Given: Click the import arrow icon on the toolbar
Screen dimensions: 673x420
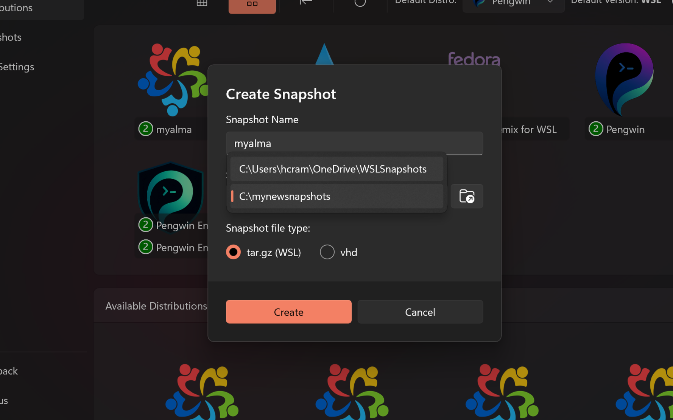Looking at the screenshot, I should click(x=305, y=3).
